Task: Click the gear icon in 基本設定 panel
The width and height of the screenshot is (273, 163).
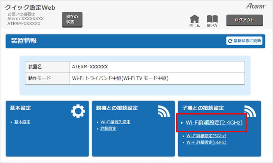Action: click(x=78, y=111)
